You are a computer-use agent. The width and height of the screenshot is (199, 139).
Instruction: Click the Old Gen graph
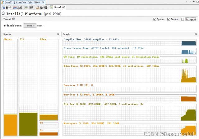tap(129, 113)
